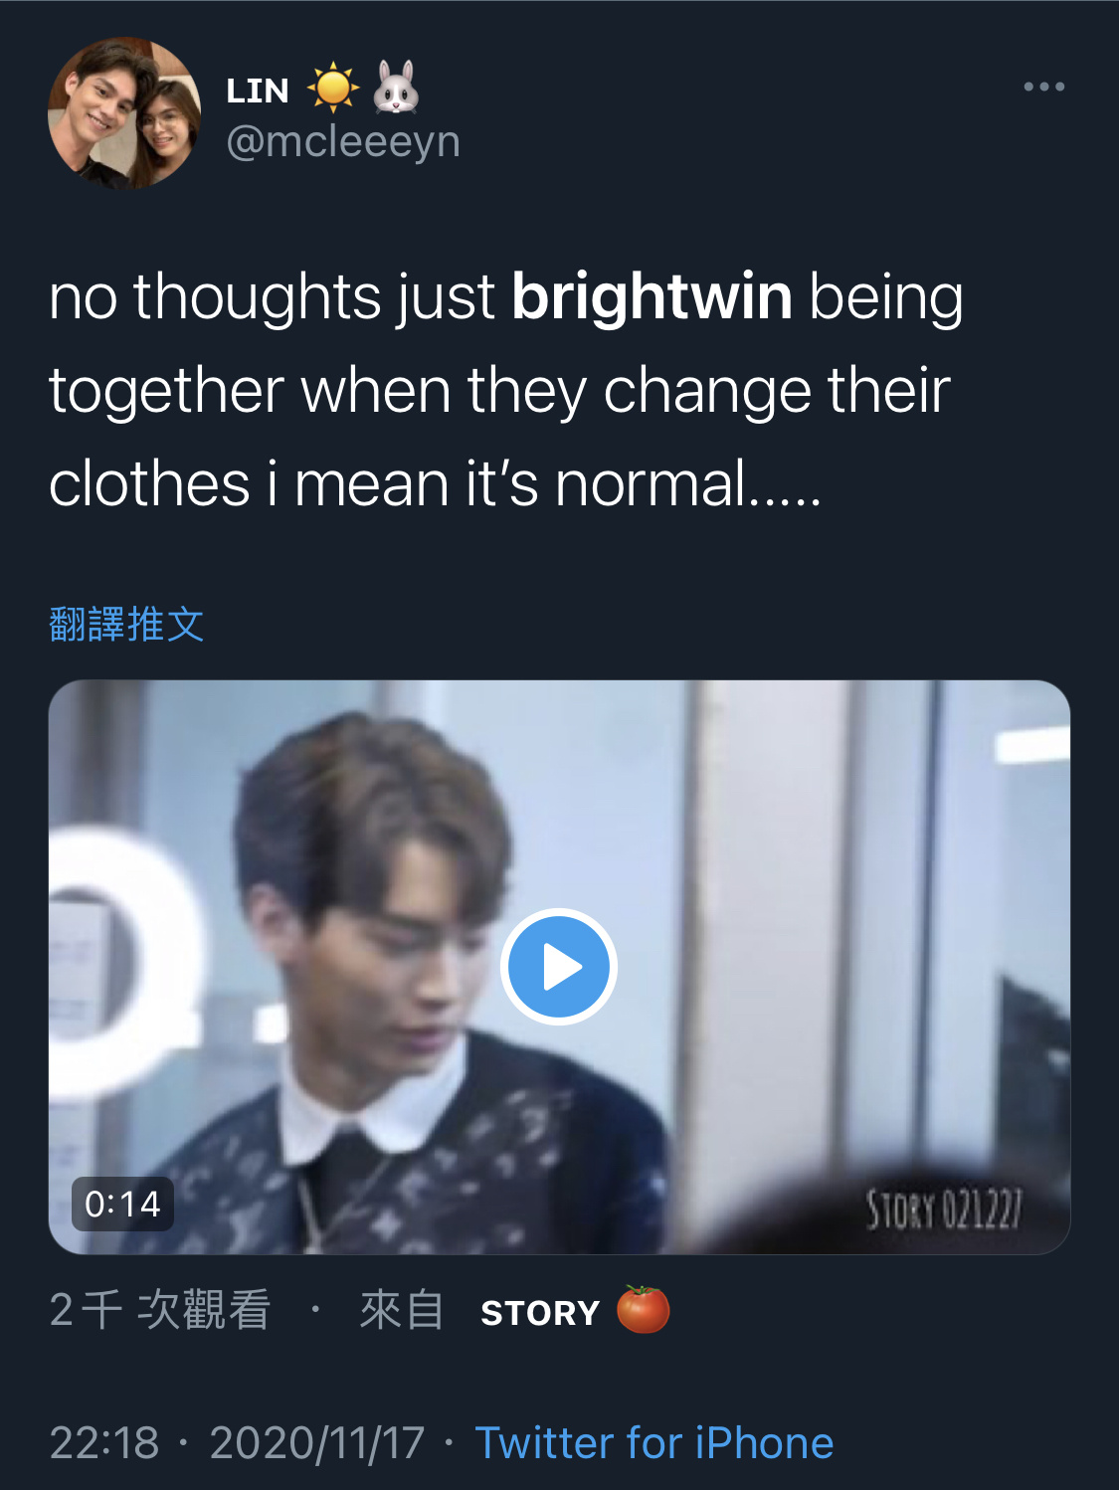Click the tomato emoji beside STORY
The height and width of the screenshot is (1490, 1119).
coord(643,1309)
